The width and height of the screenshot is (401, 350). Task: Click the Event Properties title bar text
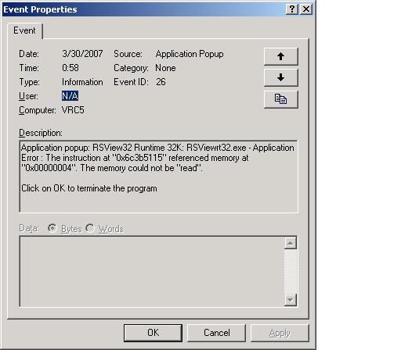click(40, 9)
